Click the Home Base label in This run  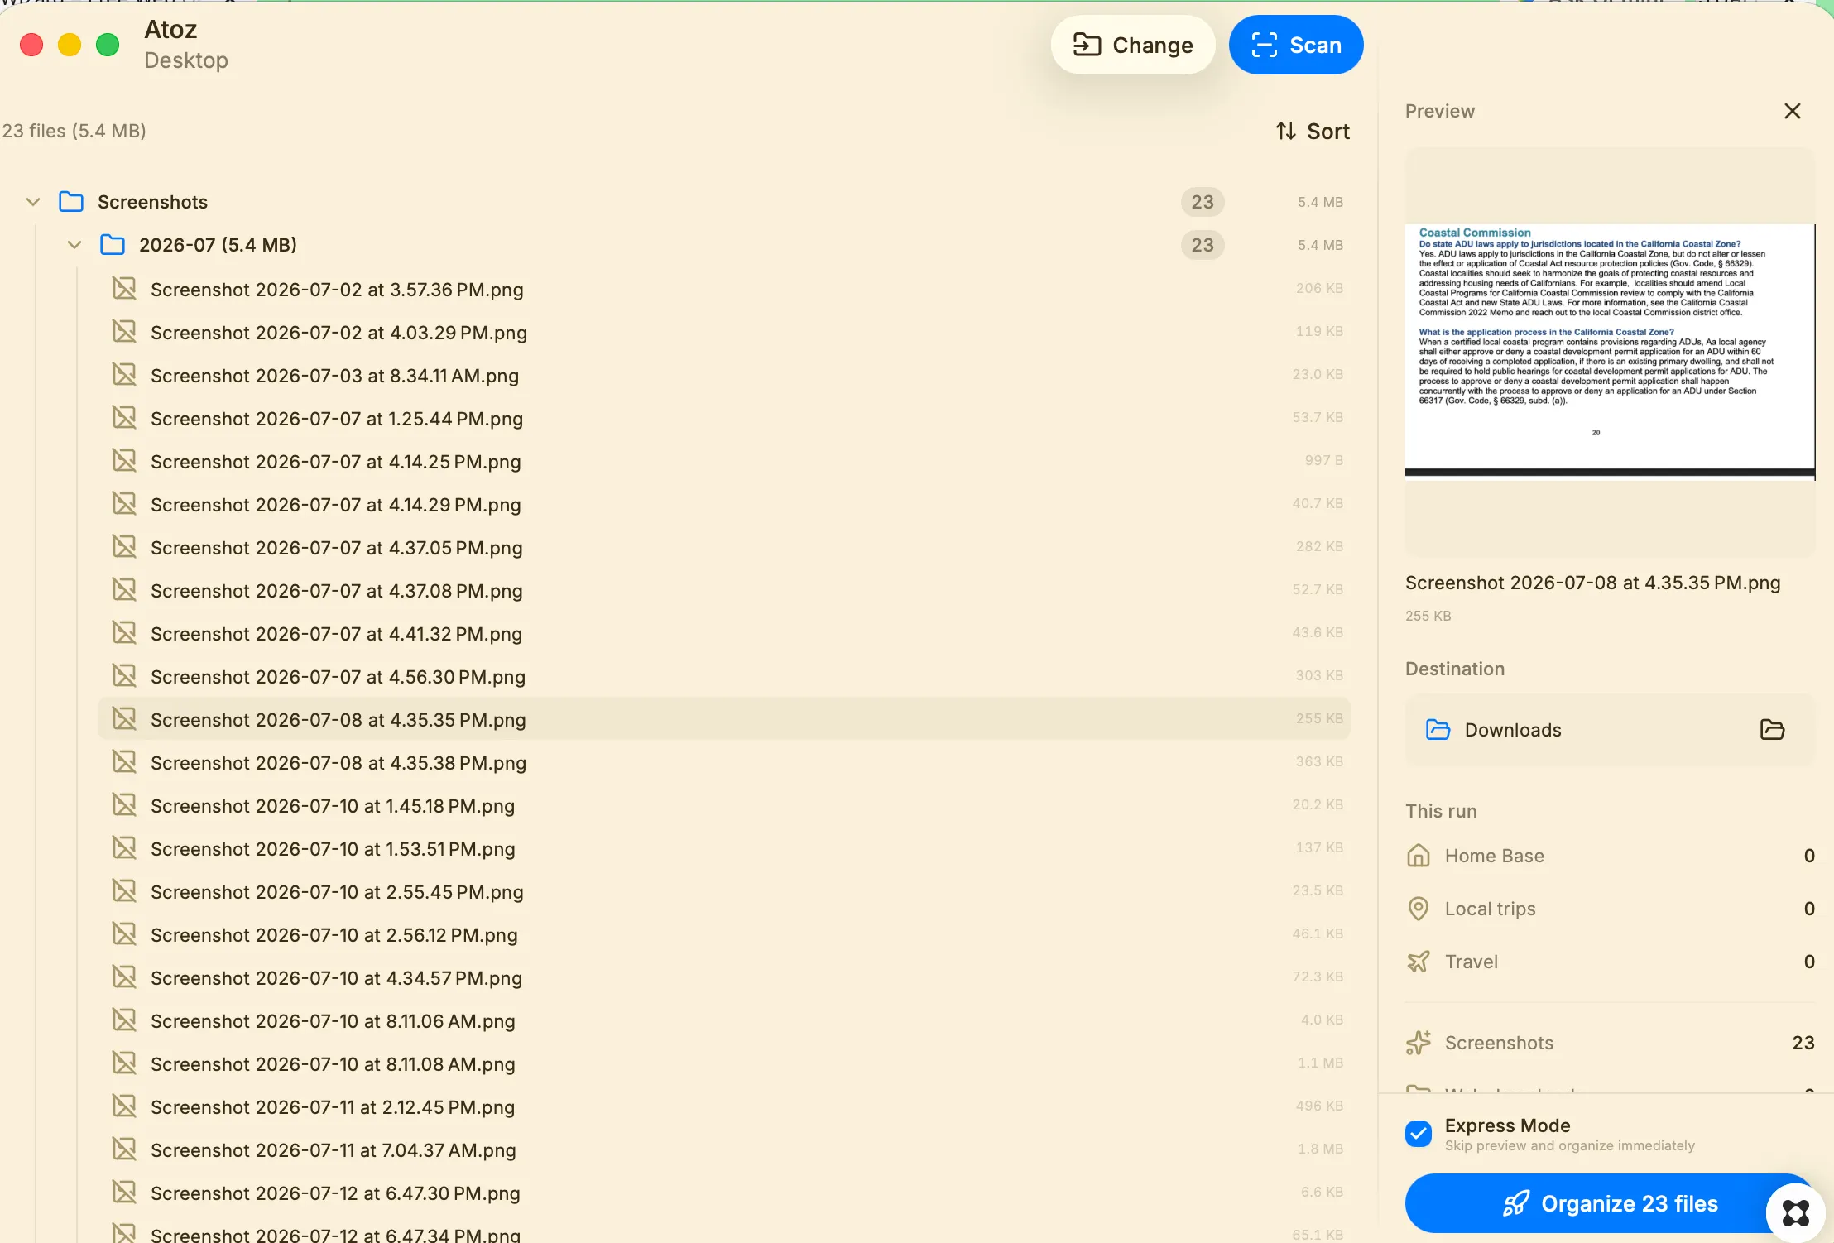pyautogui.click(x=1494, y=856)
